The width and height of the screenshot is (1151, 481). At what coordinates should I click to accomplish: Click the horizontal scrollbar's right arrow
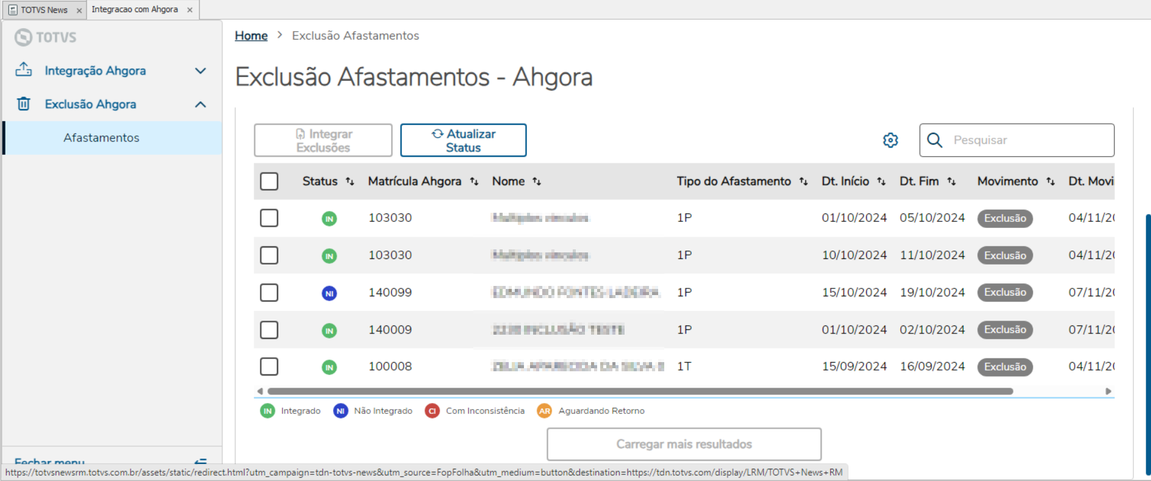click(x=1108, y=391)
